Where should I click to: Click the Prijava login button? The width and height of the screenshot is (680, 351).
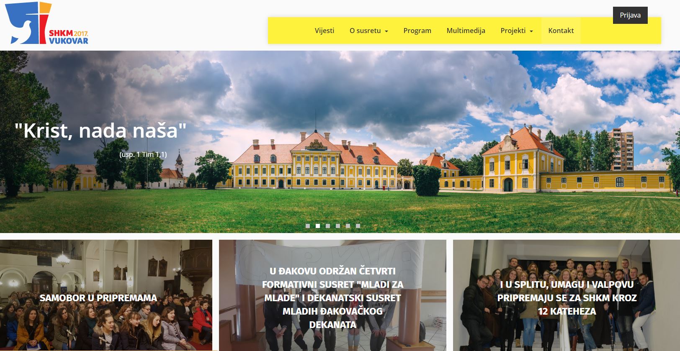pos(630,15)
